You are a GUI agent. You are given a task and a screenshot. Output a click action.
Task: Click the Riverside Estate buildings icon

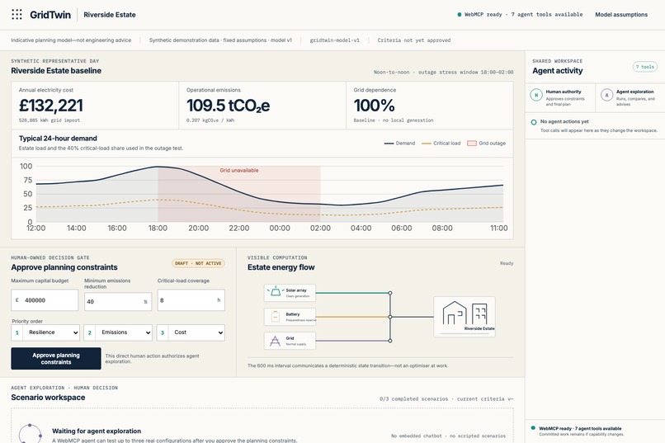coord(465,313)
